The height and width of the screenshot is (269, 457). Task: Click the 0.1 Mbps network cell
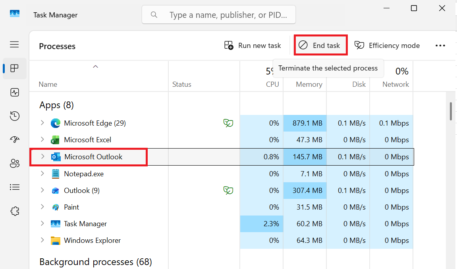(391, 123)
